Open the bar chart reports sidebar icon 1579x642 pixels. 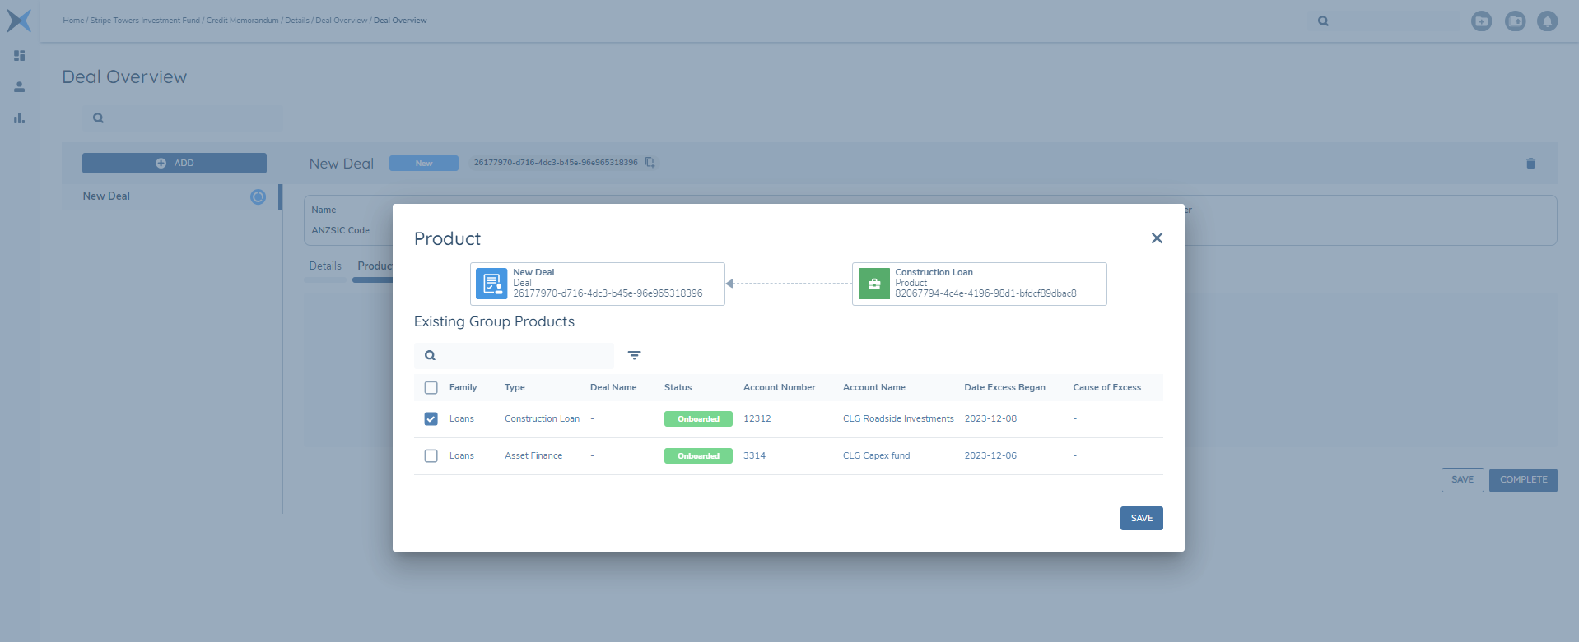pyautogui.click(x=20, y=118)
